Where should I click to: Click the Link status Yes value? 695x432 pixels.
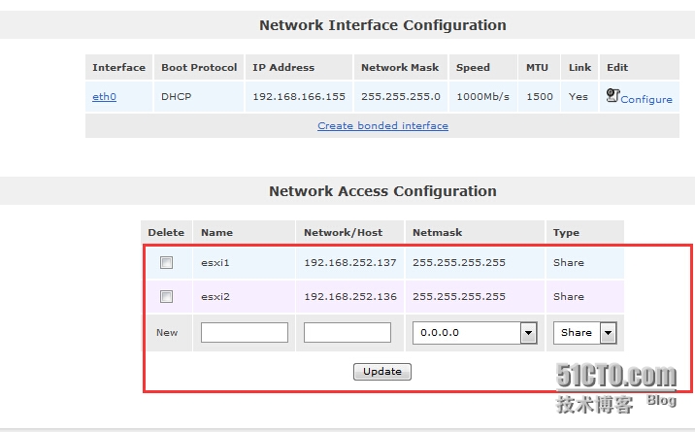(578, 96)
